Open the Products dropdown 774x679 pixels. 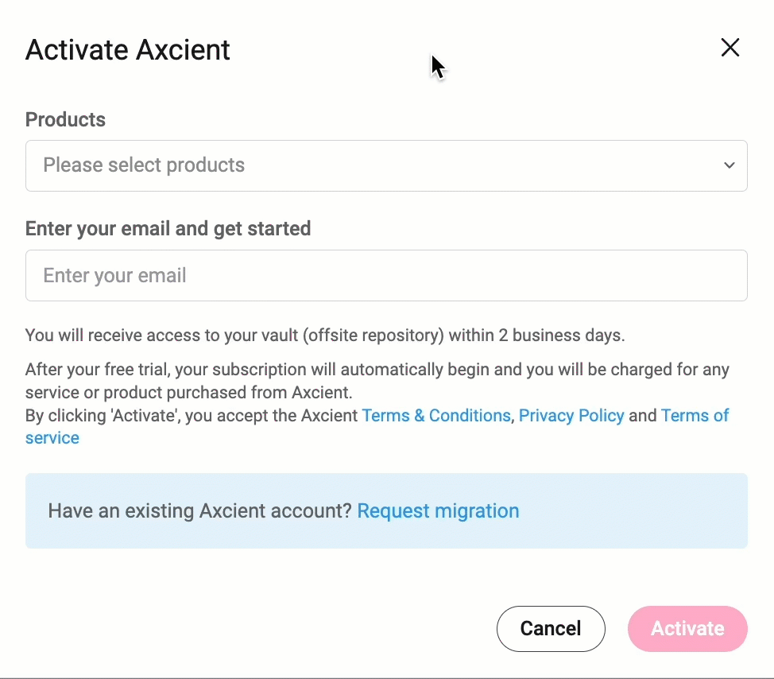pyautogui.click(x=386, y=166)
